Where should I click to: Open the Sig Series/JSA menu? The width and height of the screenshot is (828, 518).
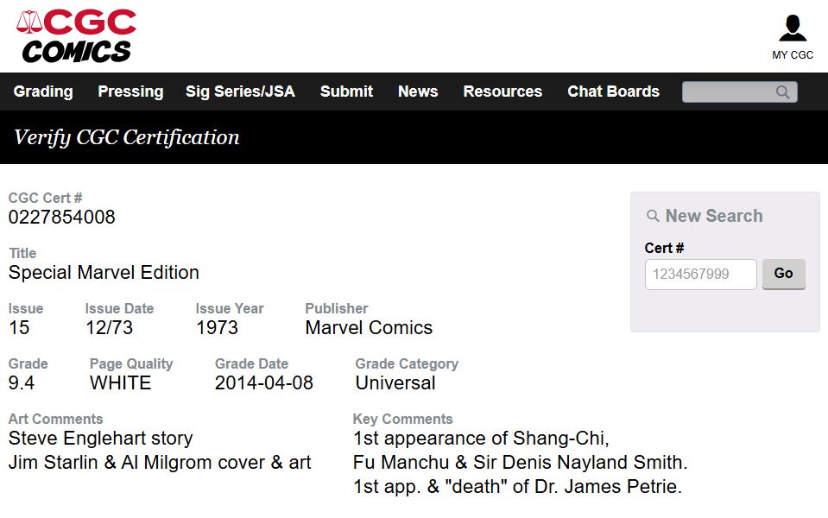click(x=240, y=92)
